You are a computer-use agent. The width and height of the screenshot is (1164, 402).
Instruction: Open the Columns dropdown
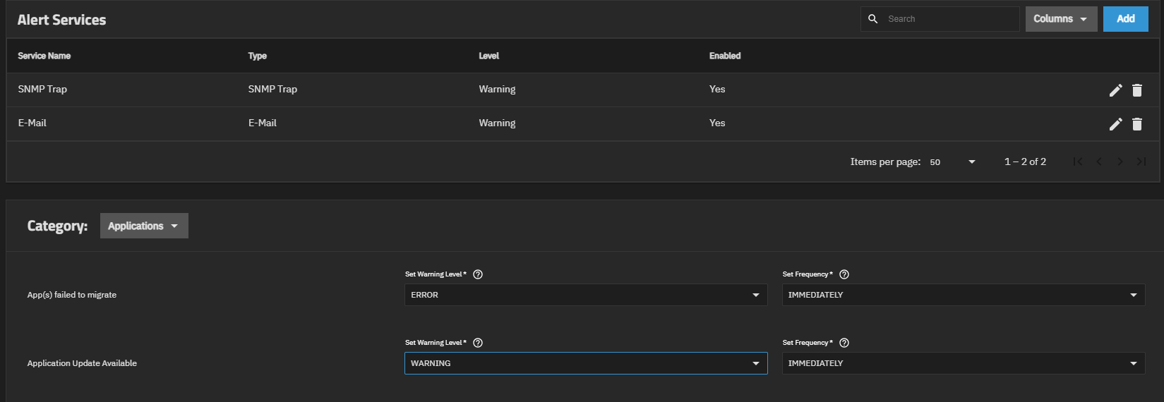point(1061,19)
